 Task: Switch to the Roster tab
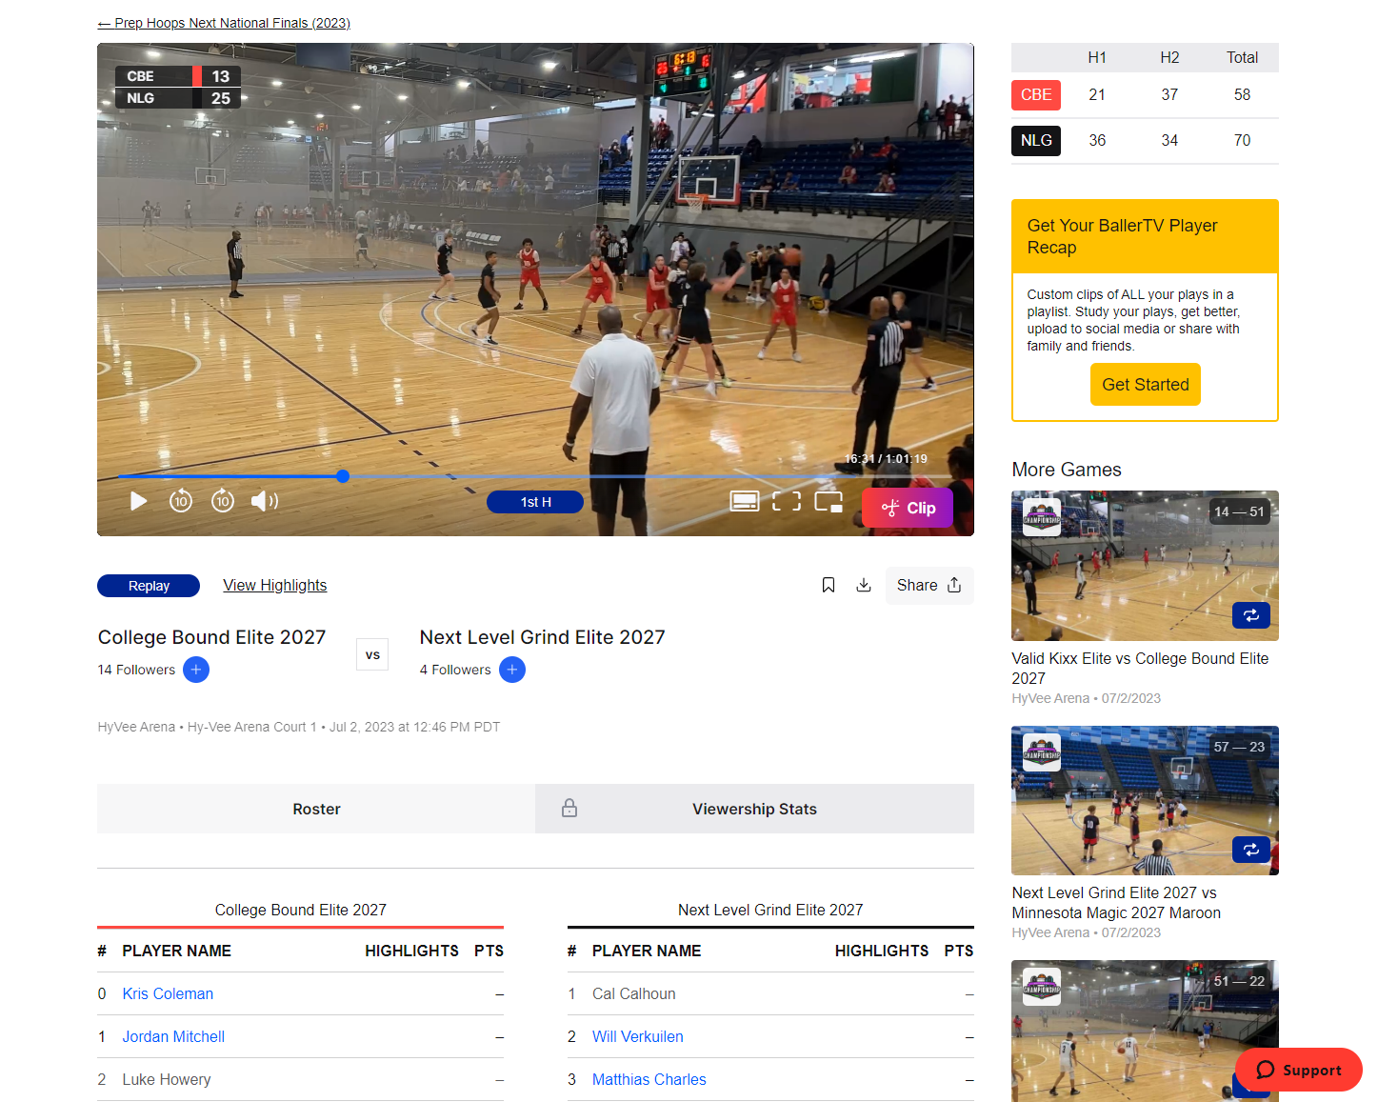click(x=316, y=809)
